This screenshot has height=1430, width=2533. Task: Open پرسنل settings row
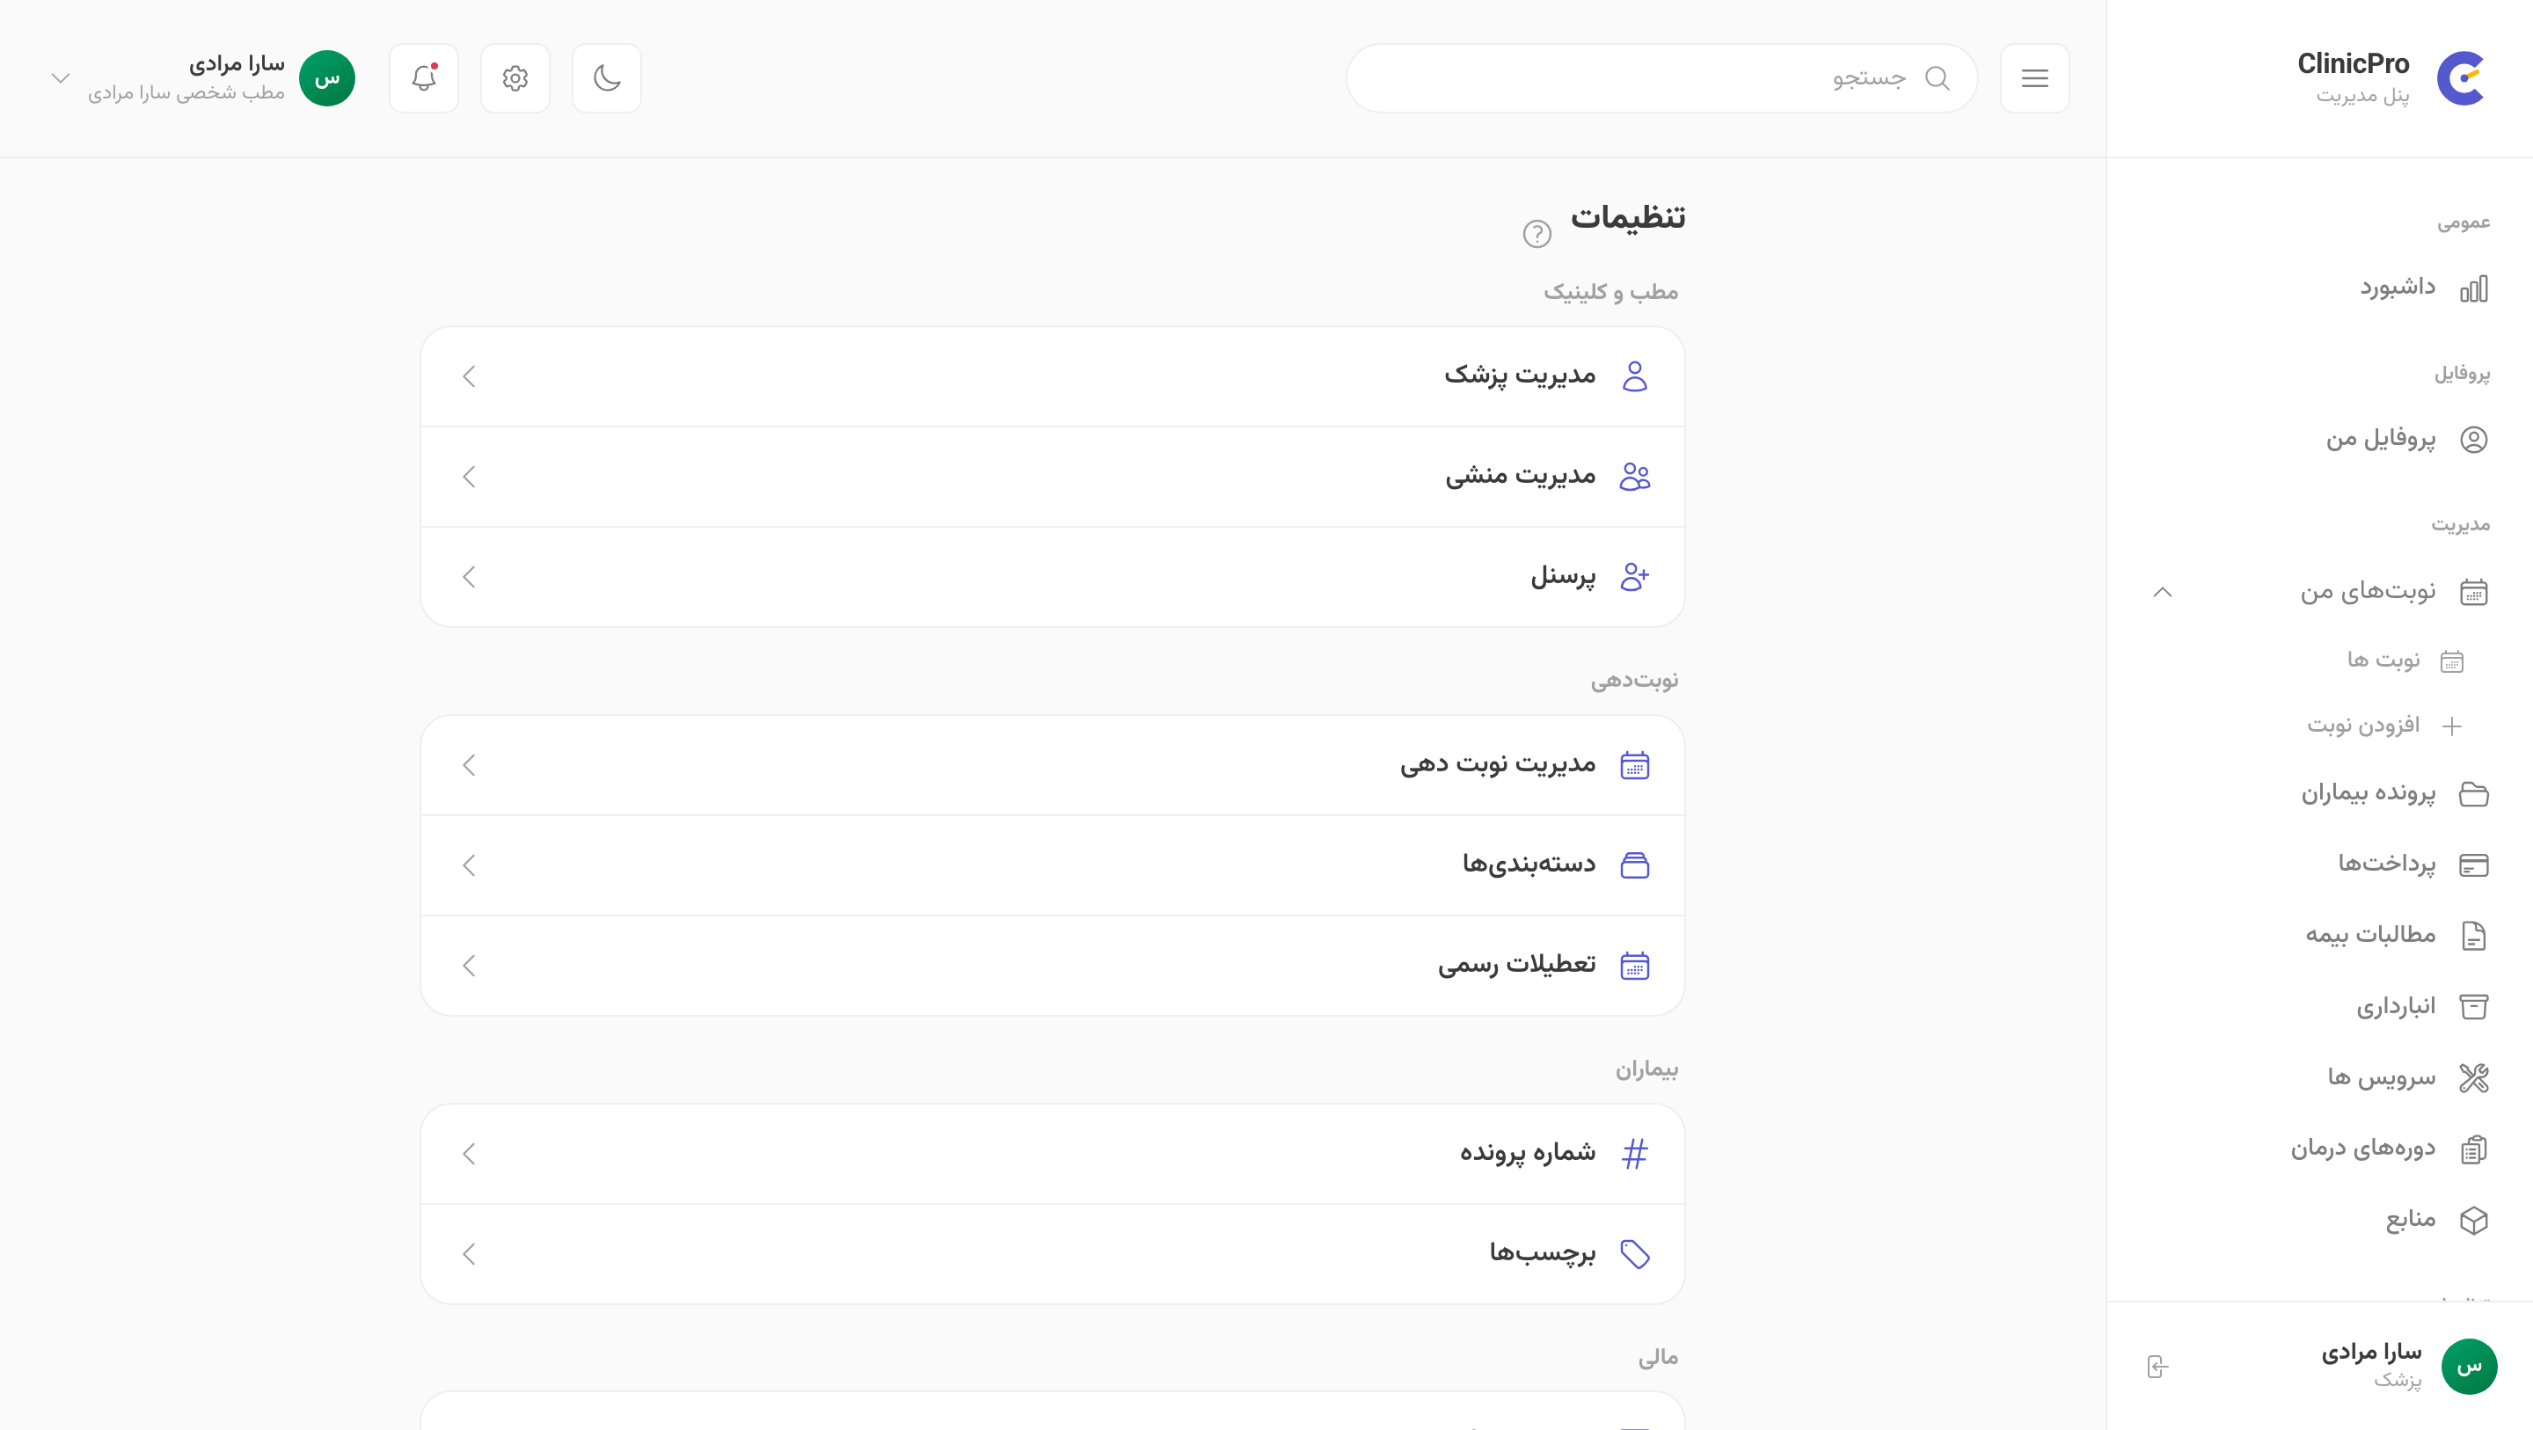coord(1052,577)
